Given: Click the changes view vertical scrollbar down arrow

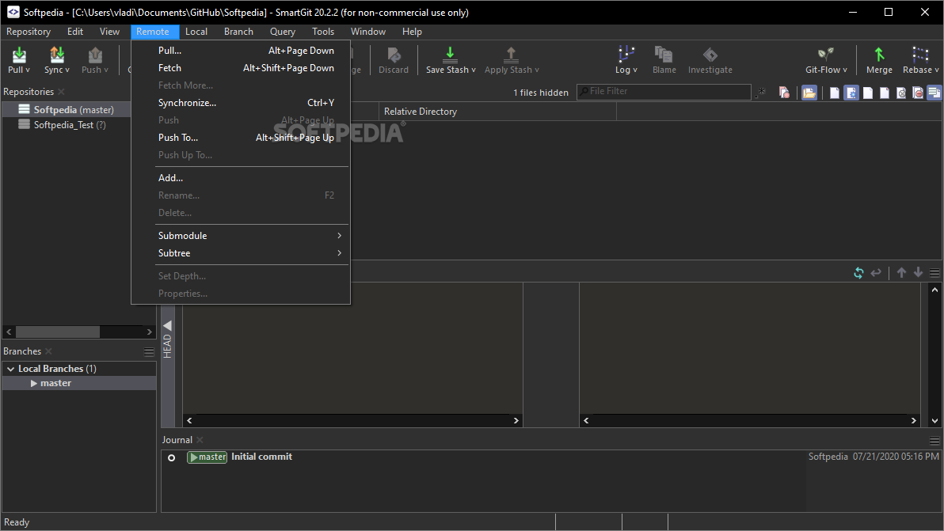Looking at the screenshot, I should click(934, 421).
